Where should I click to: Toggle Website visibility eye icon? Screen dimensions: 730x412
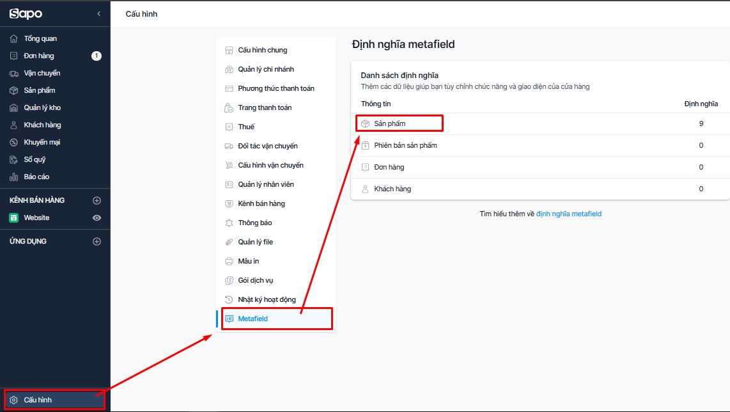click(97, 218)
